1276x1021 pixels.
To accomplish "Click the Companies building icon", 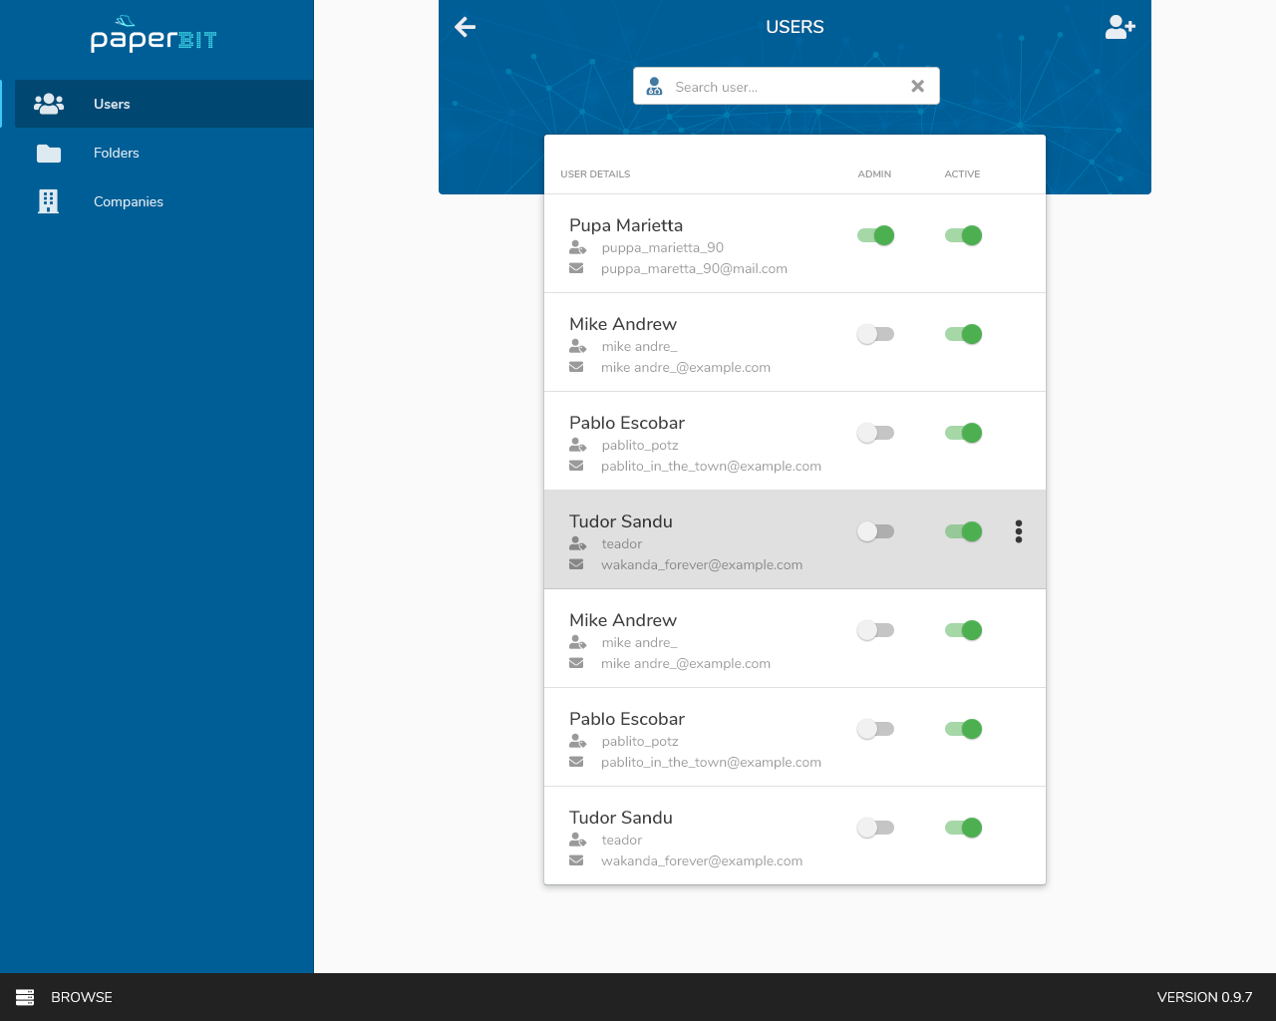I will point(48,201).
